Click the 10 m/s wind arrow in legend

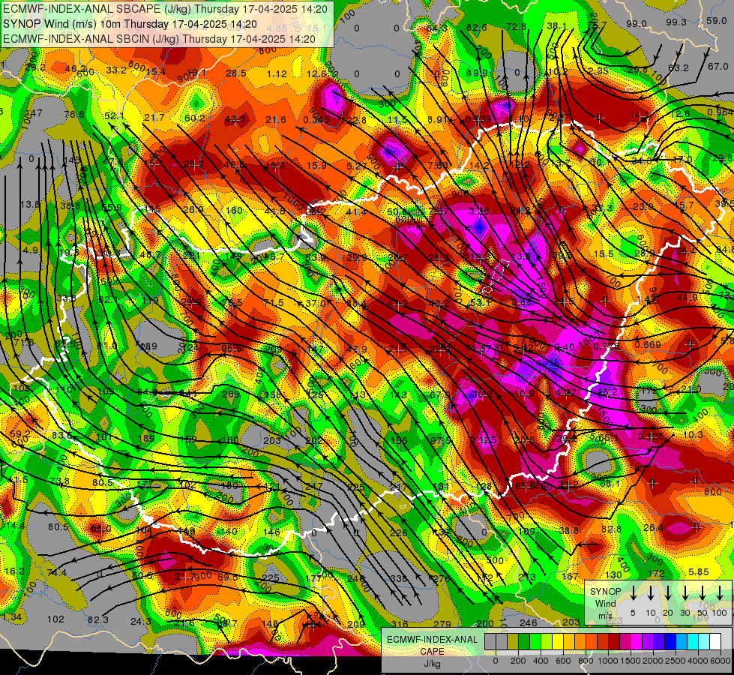pyautogui.click(x=650, y=593)
